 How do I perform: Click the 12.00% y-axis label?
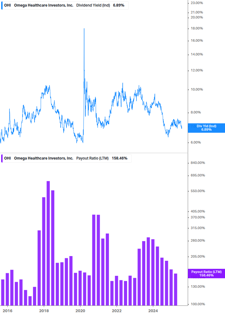[197, 70]
